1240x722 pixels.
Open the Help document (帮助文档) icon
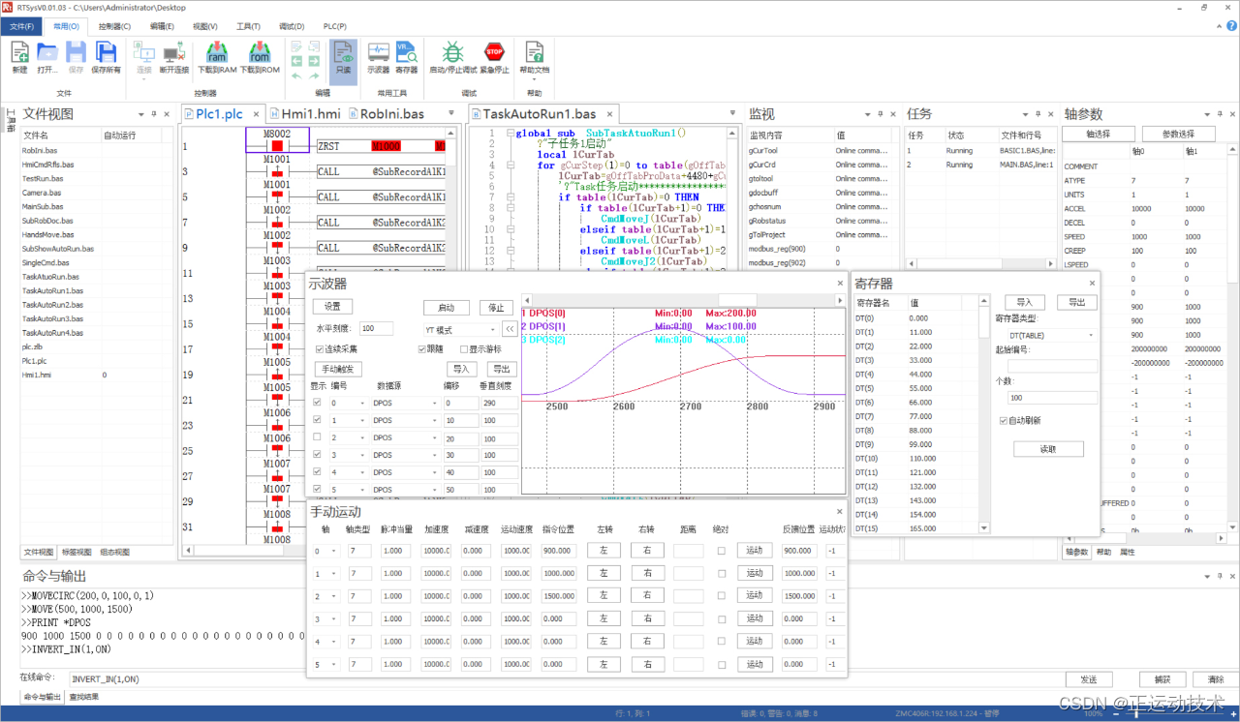point(534,52)
